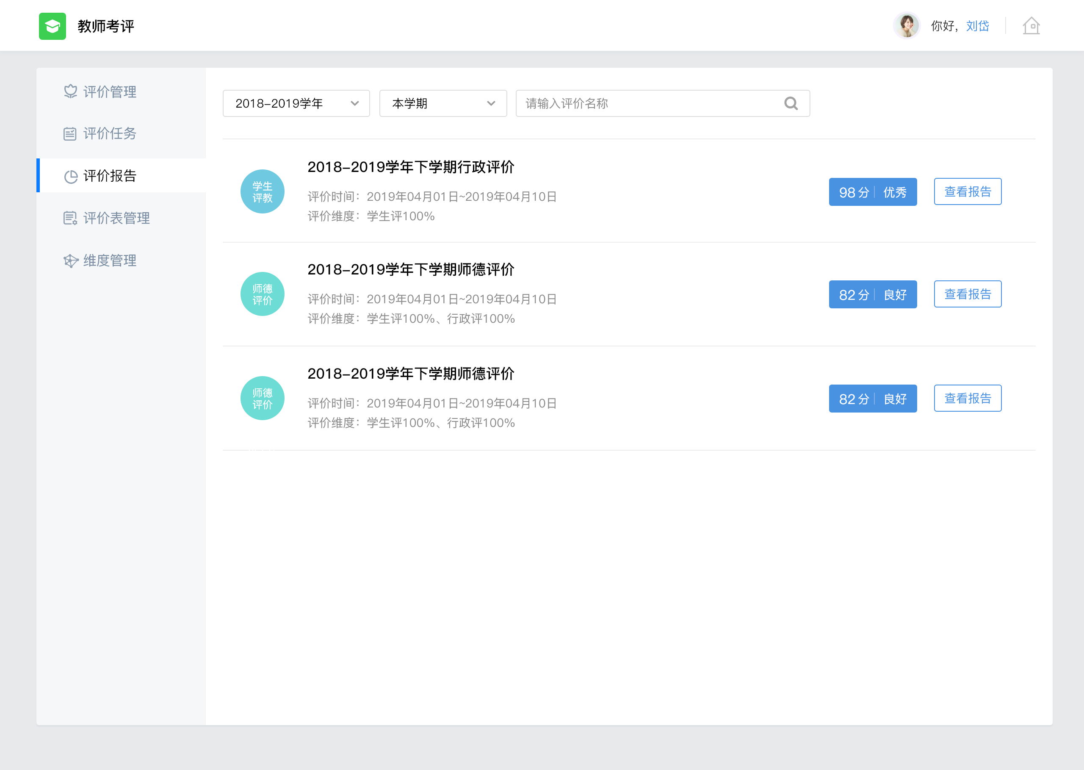Click the user avatar photo
This screenshot has height=770, width=1084.
point(906,25)
